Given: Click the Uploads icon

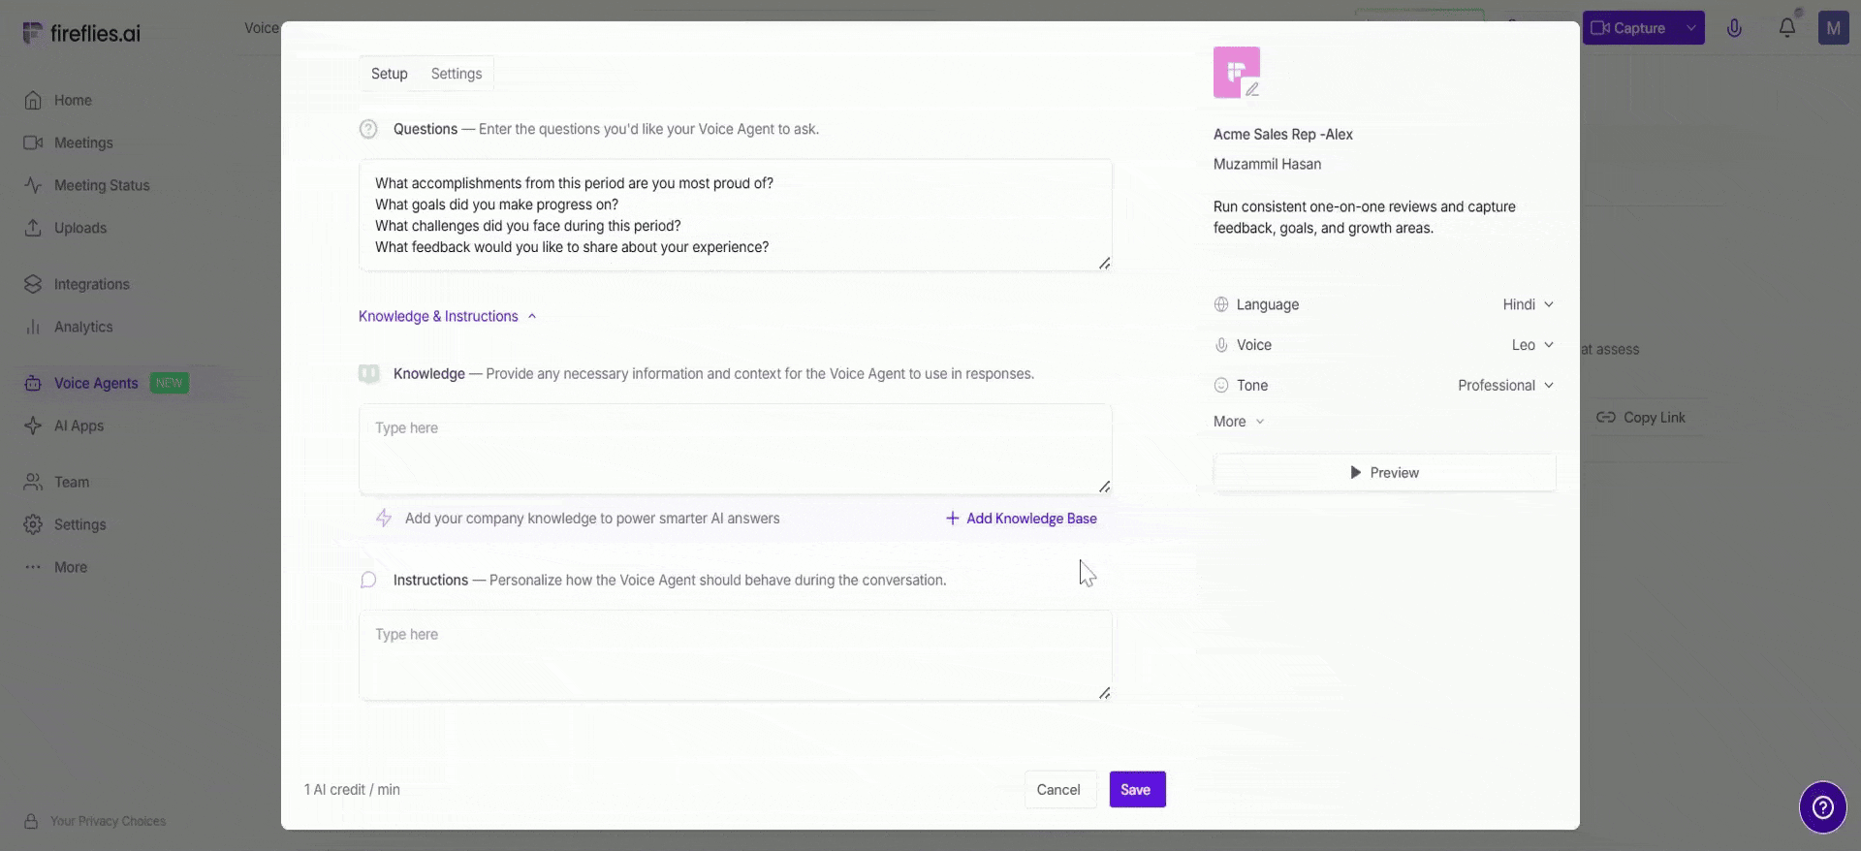Looking at the screenshot, I should pos(33,228).
